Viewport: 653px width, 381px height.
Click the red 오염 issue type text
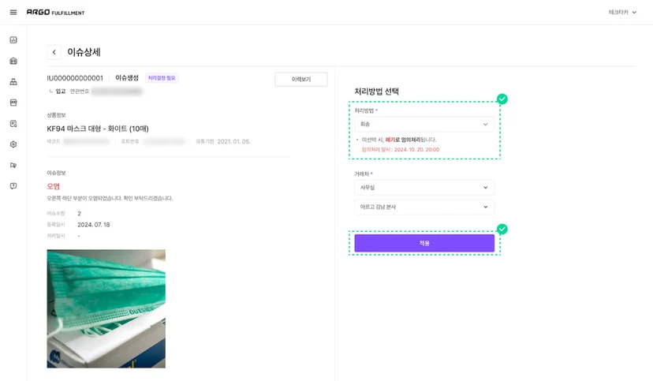pos(54,186)
